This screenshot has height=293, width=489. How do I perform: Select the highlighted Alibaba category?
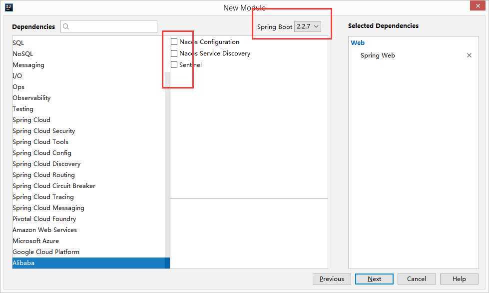coord(91,263)
